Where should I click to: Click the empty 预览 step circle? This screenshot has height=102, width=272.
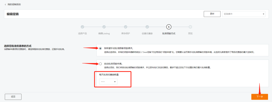click(190, 27)
